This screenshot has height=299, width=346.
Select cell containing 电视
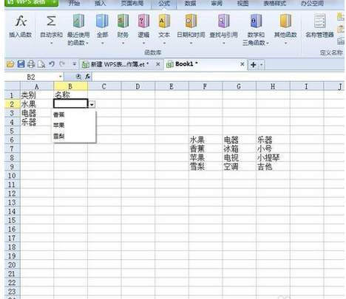click(x=240, y=158)
